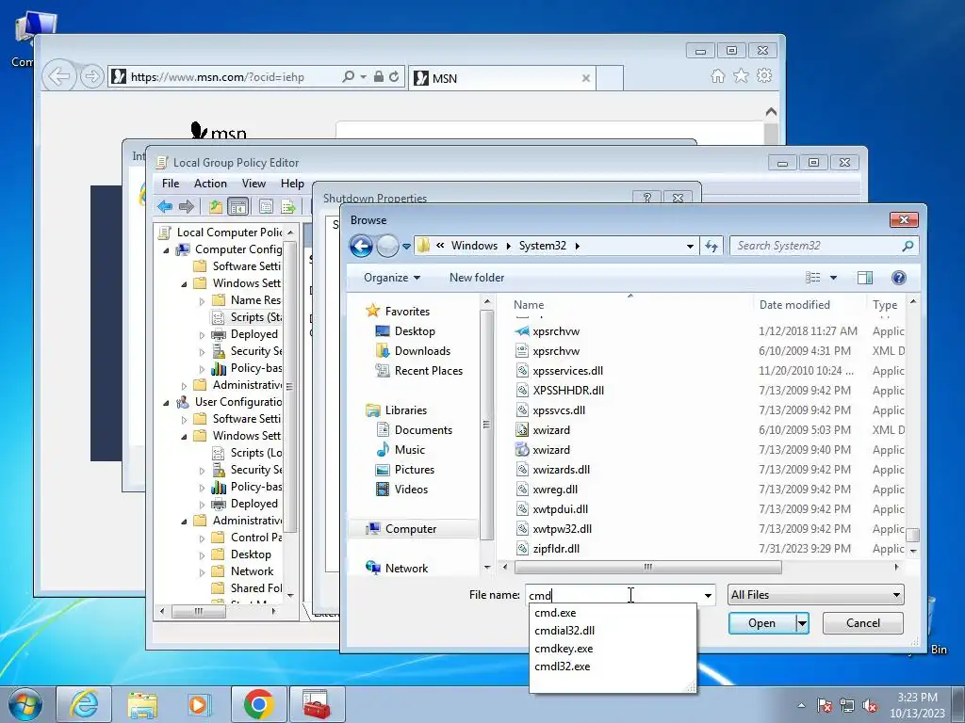Viewport: 965px width, 723px height.
Task: Click the Open button
Action: click(761, 623)
